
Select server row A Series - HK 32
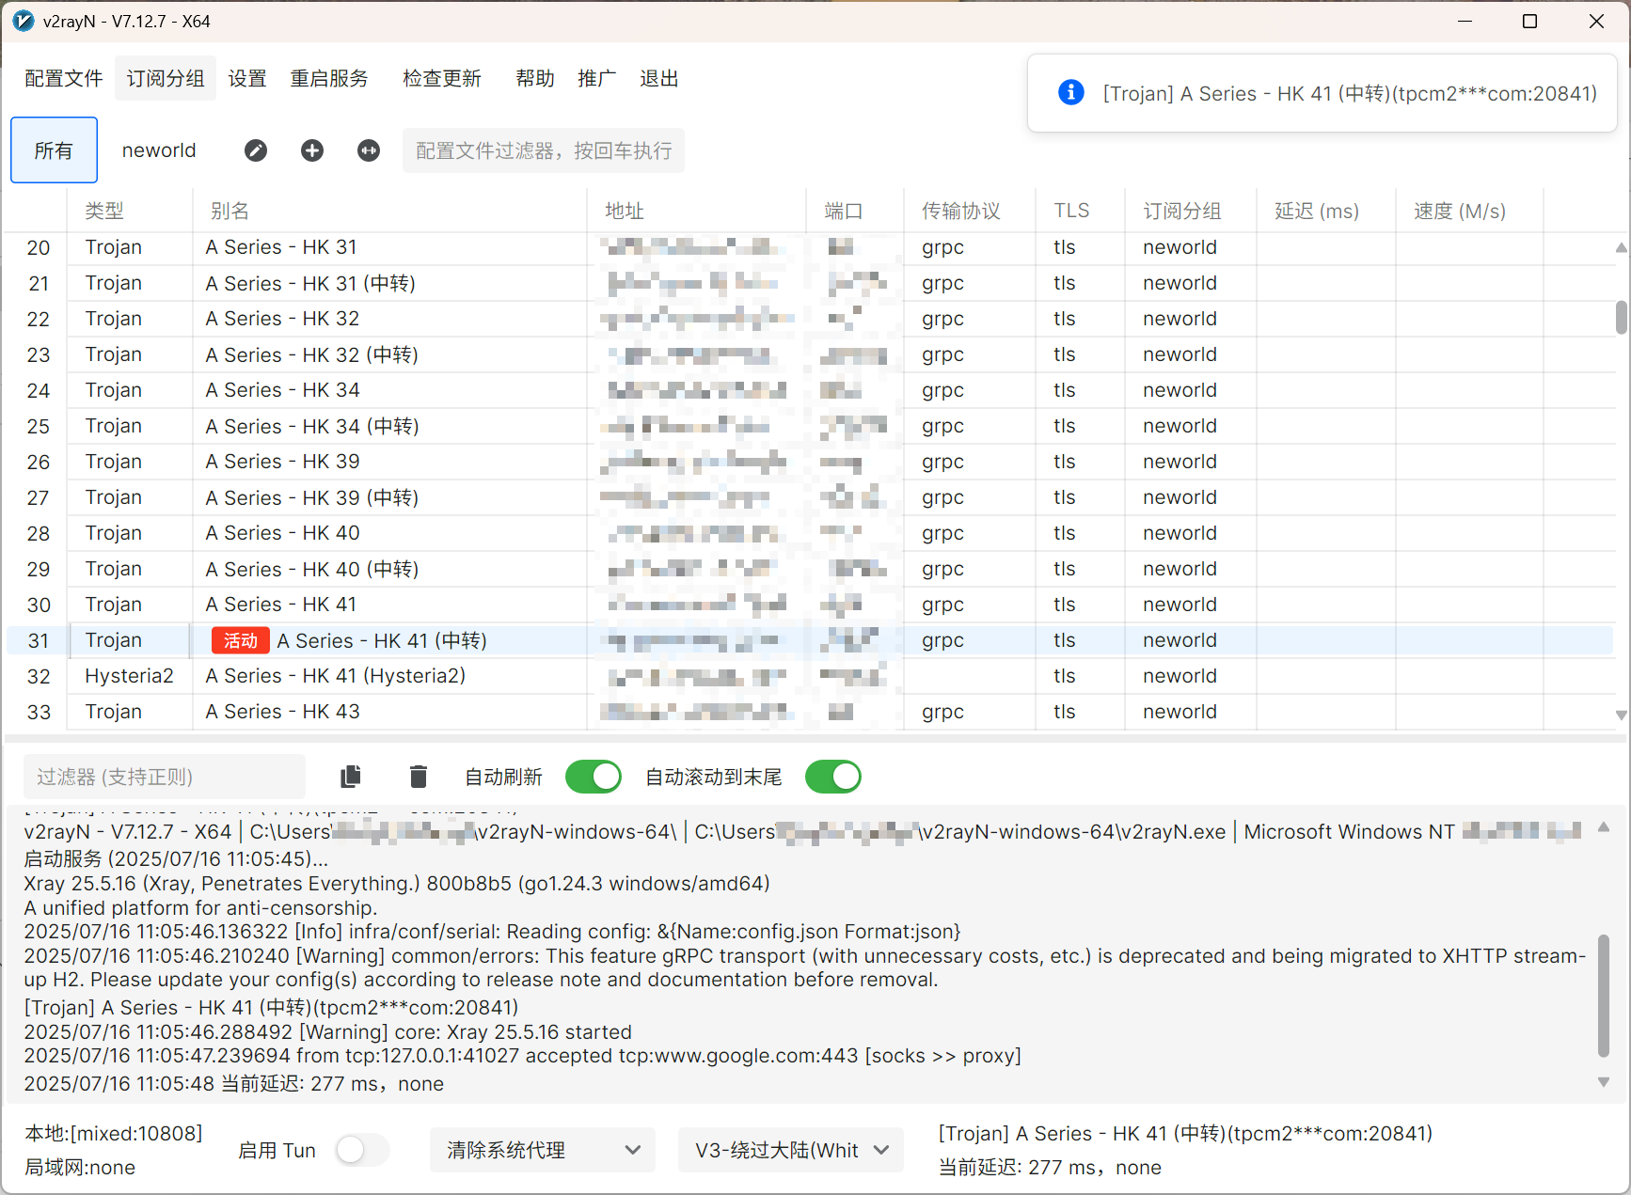pyautogui.click(x=809, y=319)
